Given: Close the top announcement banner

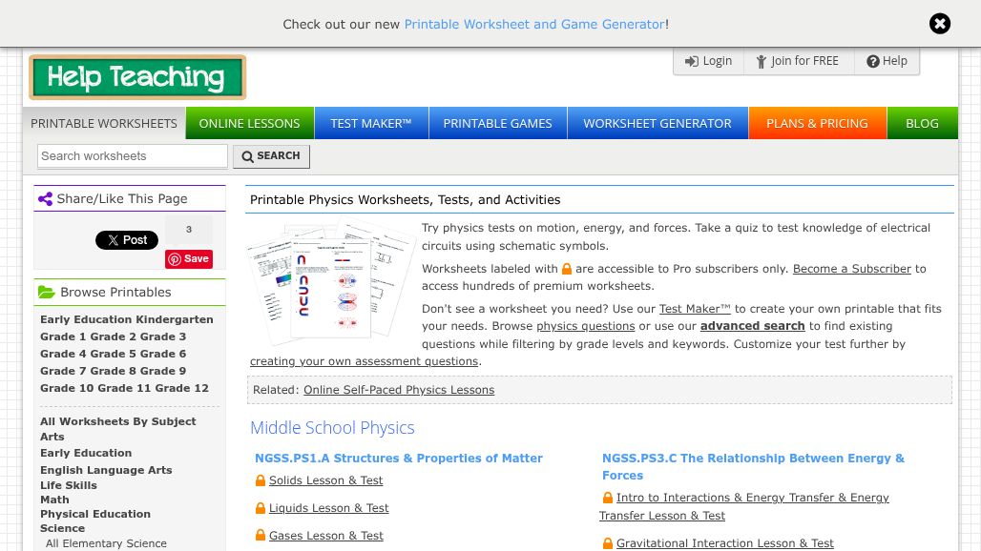Looking at the screenshot, I should [x=939, y=24].
